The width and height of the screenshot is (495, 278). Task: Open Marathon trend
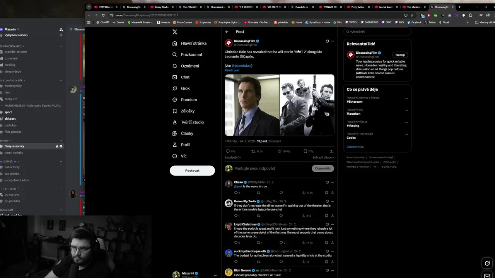click(353, 114)
